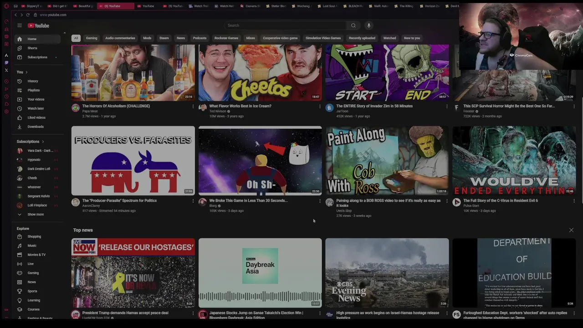Viewport: 583px width, 328px height.
Task: Open Shopping under Explore
Action: click(36, 236)
